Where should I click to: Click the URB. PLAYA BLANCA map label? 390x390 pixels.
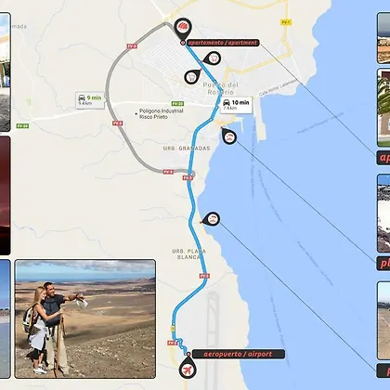tap(188, 254)
